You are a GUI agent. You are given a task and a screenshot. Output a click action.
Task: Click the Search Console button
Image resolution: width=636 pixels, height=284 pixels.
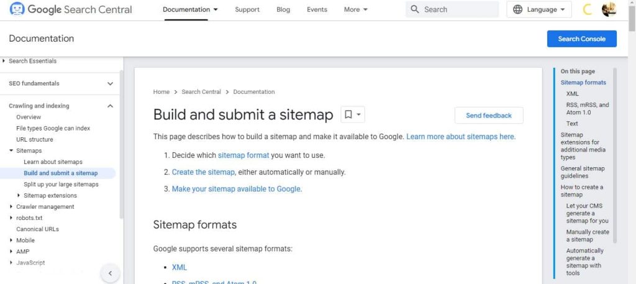click(x=581, y=39)
